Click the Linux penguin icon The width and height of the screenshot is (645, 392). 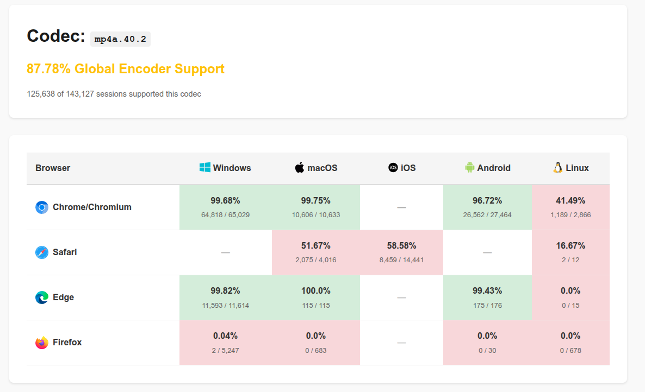pyautogui.click(x=557, y=168)
